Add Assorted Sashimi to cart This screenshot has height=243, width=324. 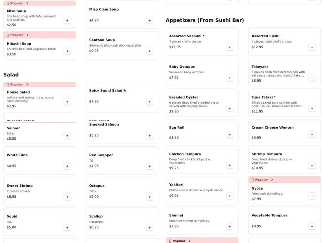click(x=230, y=47)
